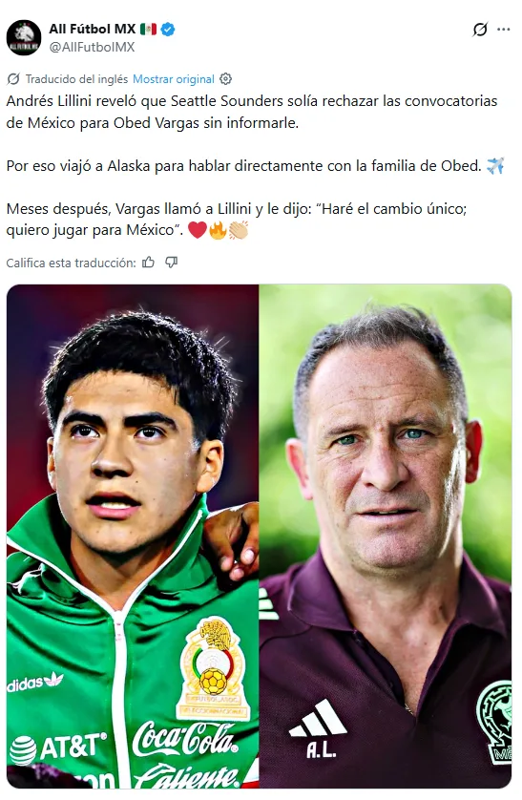Open the coach photo in maroon polo
The height and width of the screenshot is (800, 522).
point(386,537)
